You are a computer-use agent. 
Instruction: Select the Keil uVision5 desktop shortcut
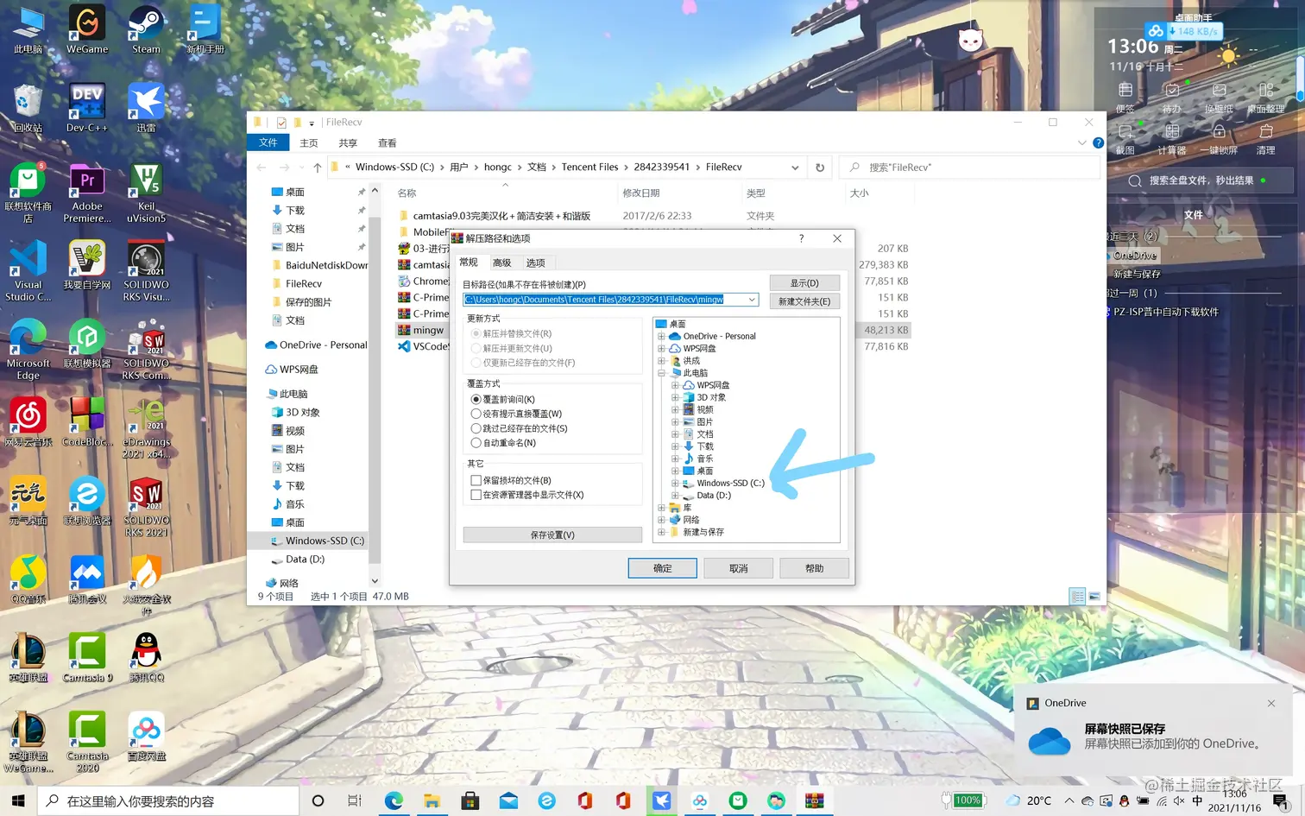146,193
